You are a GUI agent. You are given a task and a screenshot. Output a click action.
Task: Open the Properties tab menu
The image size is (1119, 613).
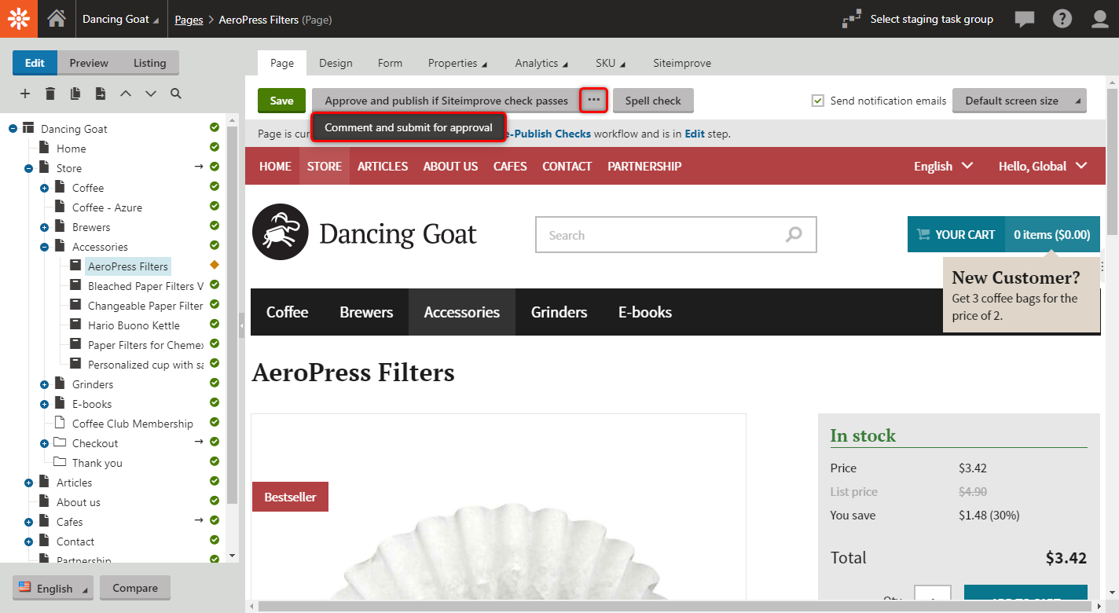pos(457,63)
